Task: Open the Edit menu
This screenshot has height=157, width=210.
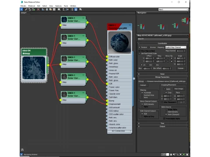Action: coord(38,6)
